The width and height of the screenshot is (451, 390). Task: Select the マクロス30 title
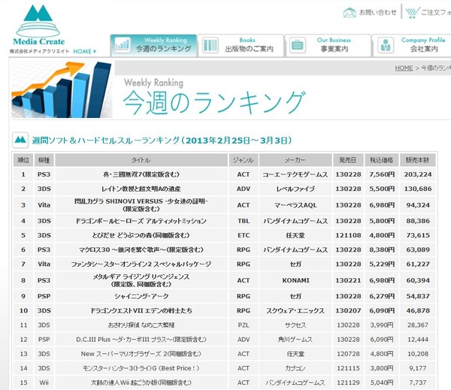pyautogui.click(x=141, y=249)
